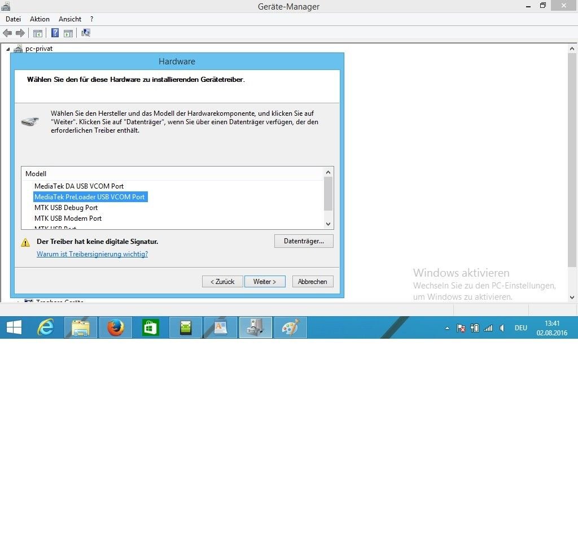578x542 pixels.
Task: Switch to the WordPad taskbar icon
Action: click(221, 327)
